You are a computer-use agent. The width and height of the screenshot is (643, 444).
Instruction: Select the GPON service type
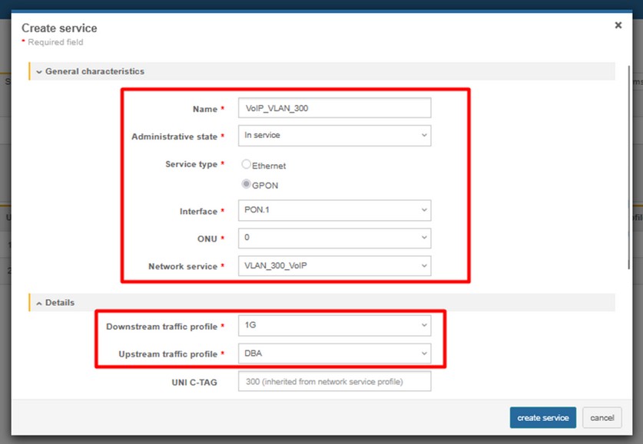tap(247, 185)
